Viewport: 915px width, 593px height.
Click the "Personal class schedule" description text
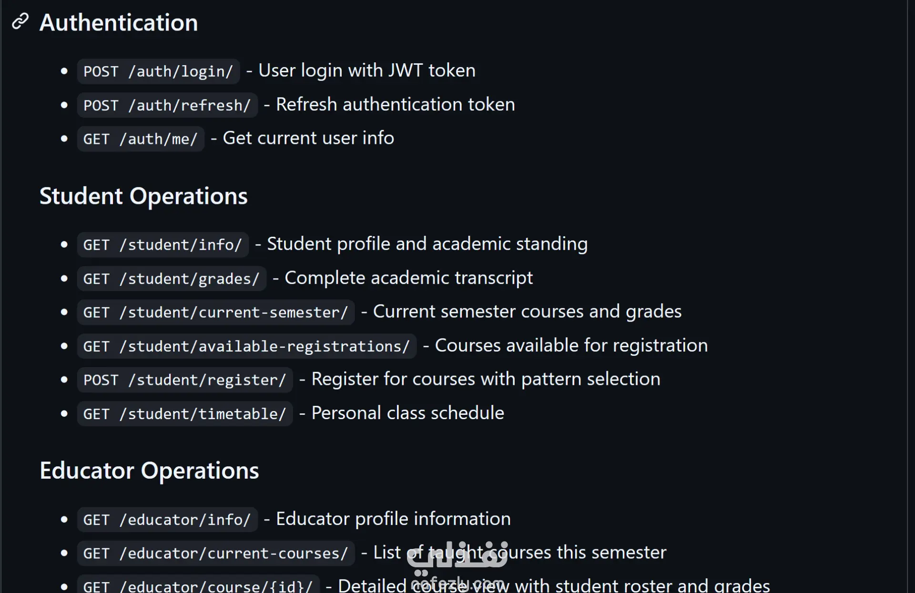pyautogui.click(x=407, y=413)
